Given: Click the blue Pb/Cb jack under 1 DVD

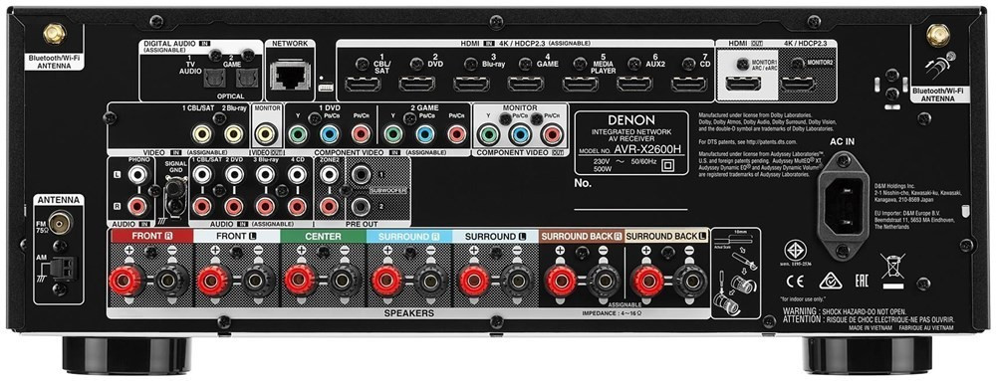Looking at the screenshot, I should click(329, 133).
